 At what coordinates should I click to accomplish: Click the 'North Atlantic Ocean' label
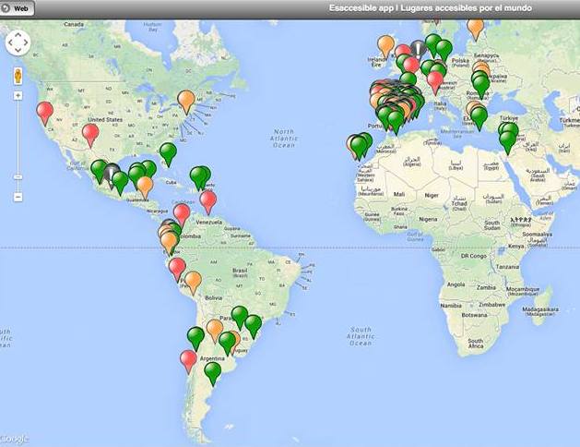[284, 139]
